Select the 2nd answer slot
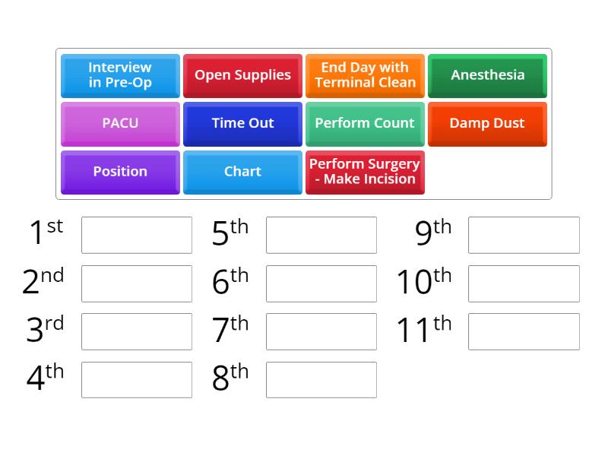This screenshot has height=456, width=608. [137, 283]
